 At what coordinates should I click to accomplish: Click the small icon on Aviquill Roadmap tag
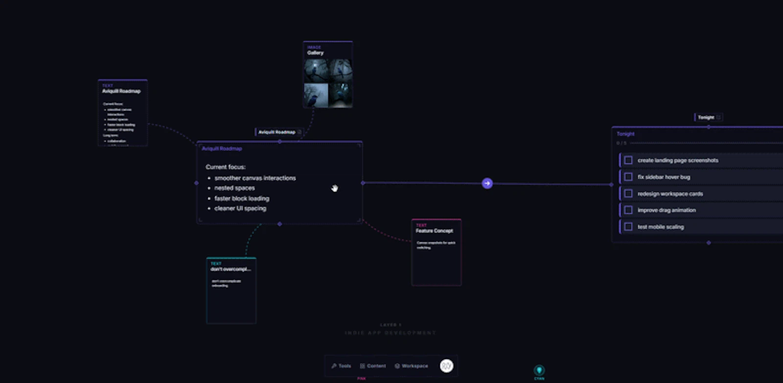[x=299, y=132]
